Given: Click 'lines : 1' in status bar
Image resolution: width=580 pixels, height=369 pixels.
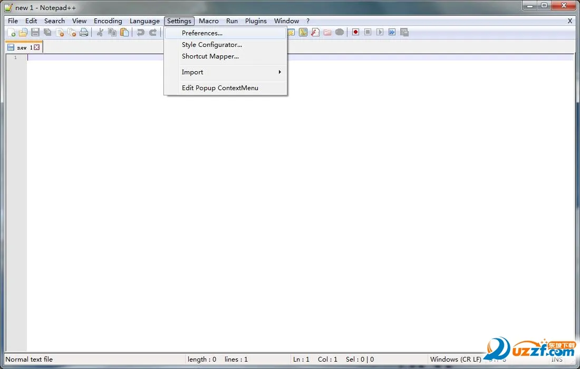Looking at the screenshot, I should (236, 360).
